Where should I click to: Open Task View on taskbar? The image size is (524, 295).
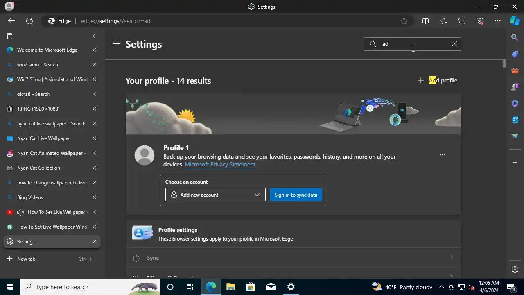[x=190, y=287]
